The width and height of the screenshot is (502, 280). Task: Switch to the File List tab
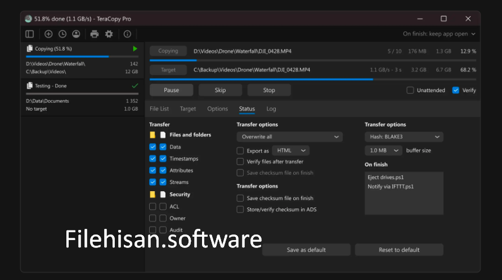pyautogui.click(x=159, y=109)
